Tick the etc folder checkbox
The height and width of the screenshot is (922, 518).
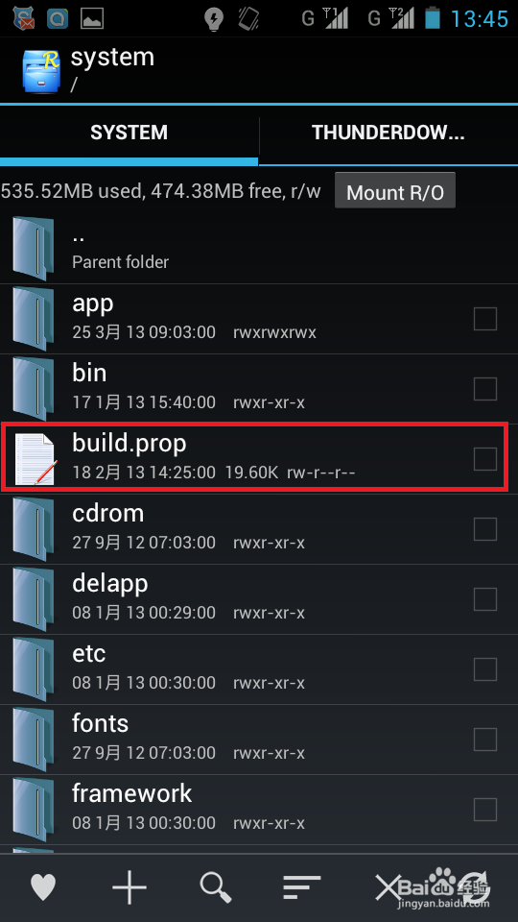pyautogui.click(x=485, y=669)
